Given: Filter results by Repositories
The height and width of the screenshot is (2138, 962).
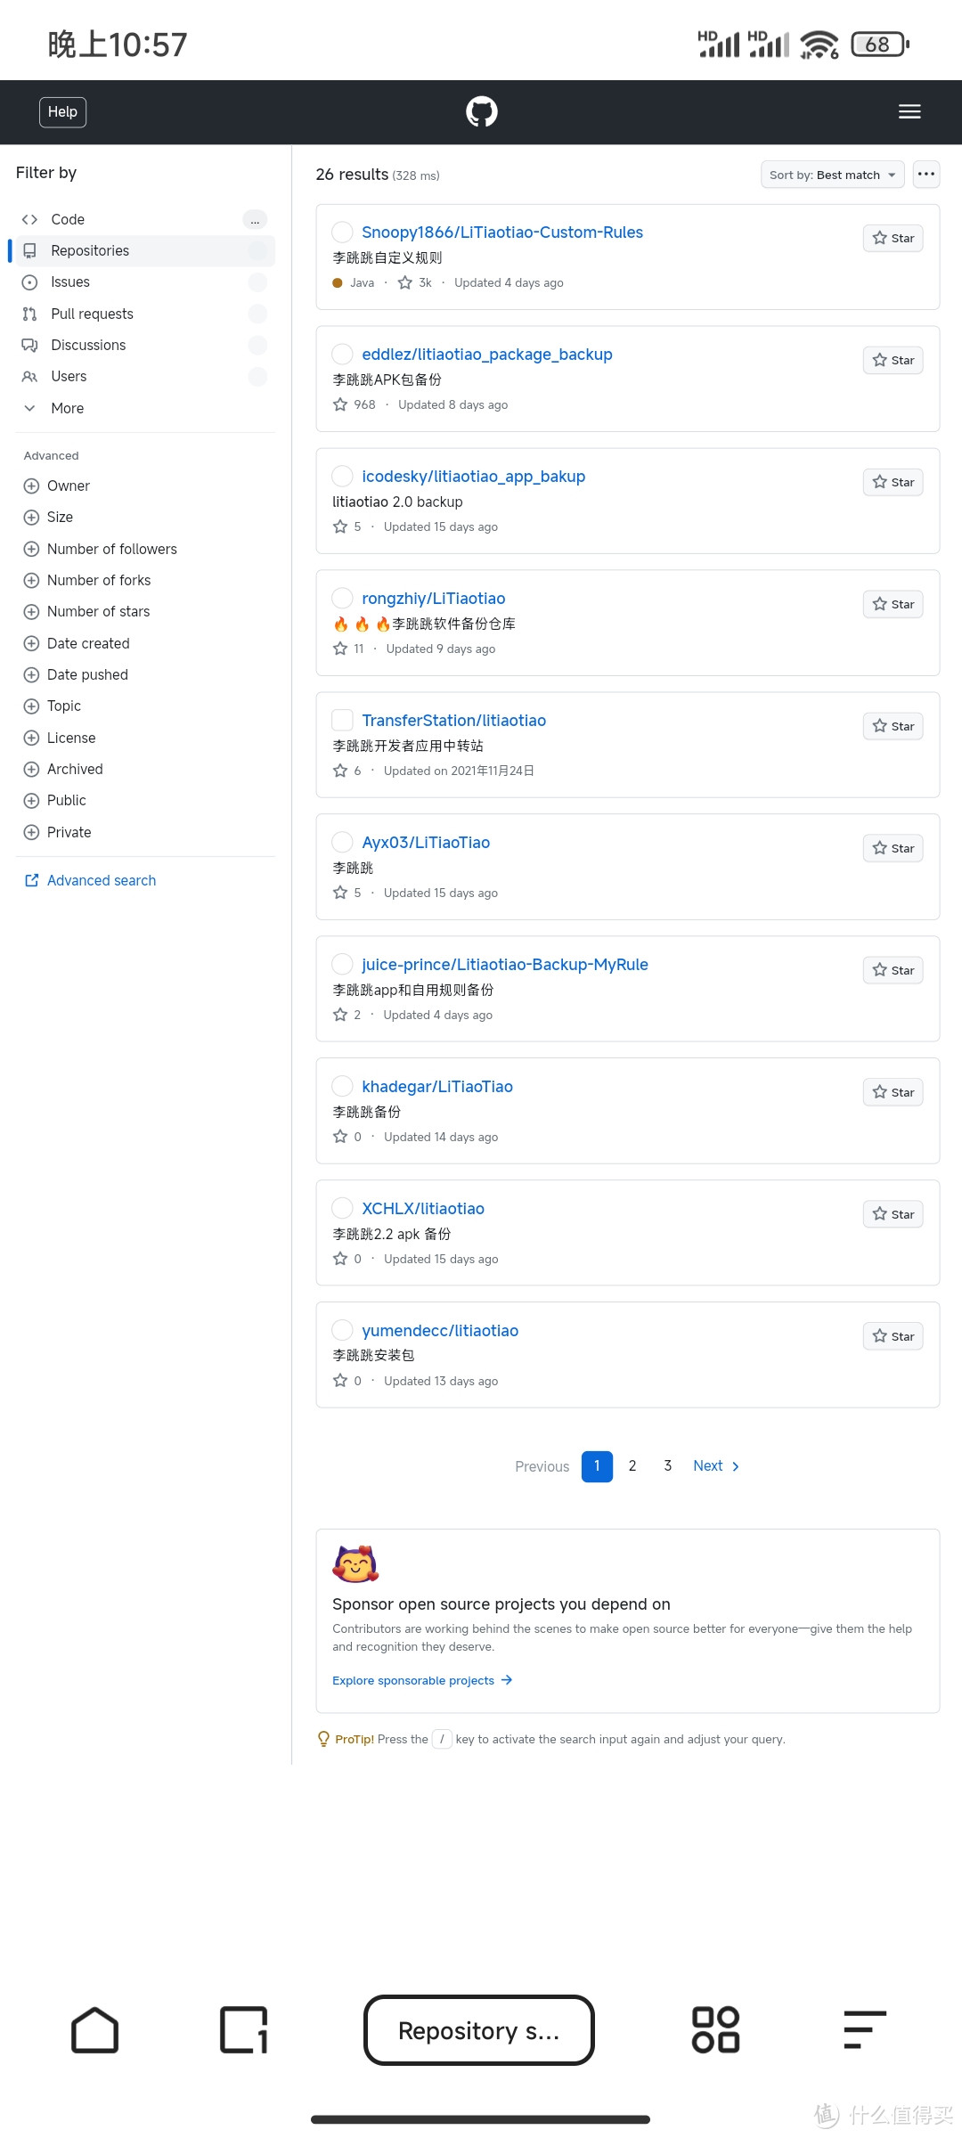Looking at the screenshot, I should pyautogui.click(x=145, y=251).
